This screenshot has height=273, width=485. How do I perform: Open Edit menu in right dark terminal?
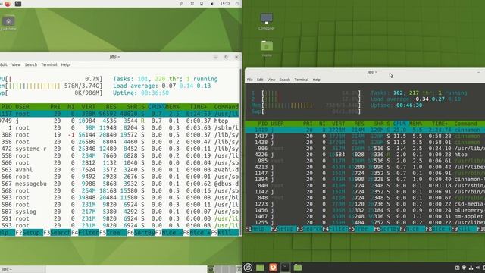click(x=260, y=80)
